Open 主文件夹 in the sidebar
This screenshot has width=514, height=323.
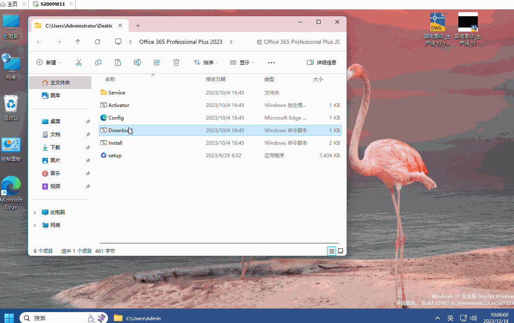pos(60,83)
